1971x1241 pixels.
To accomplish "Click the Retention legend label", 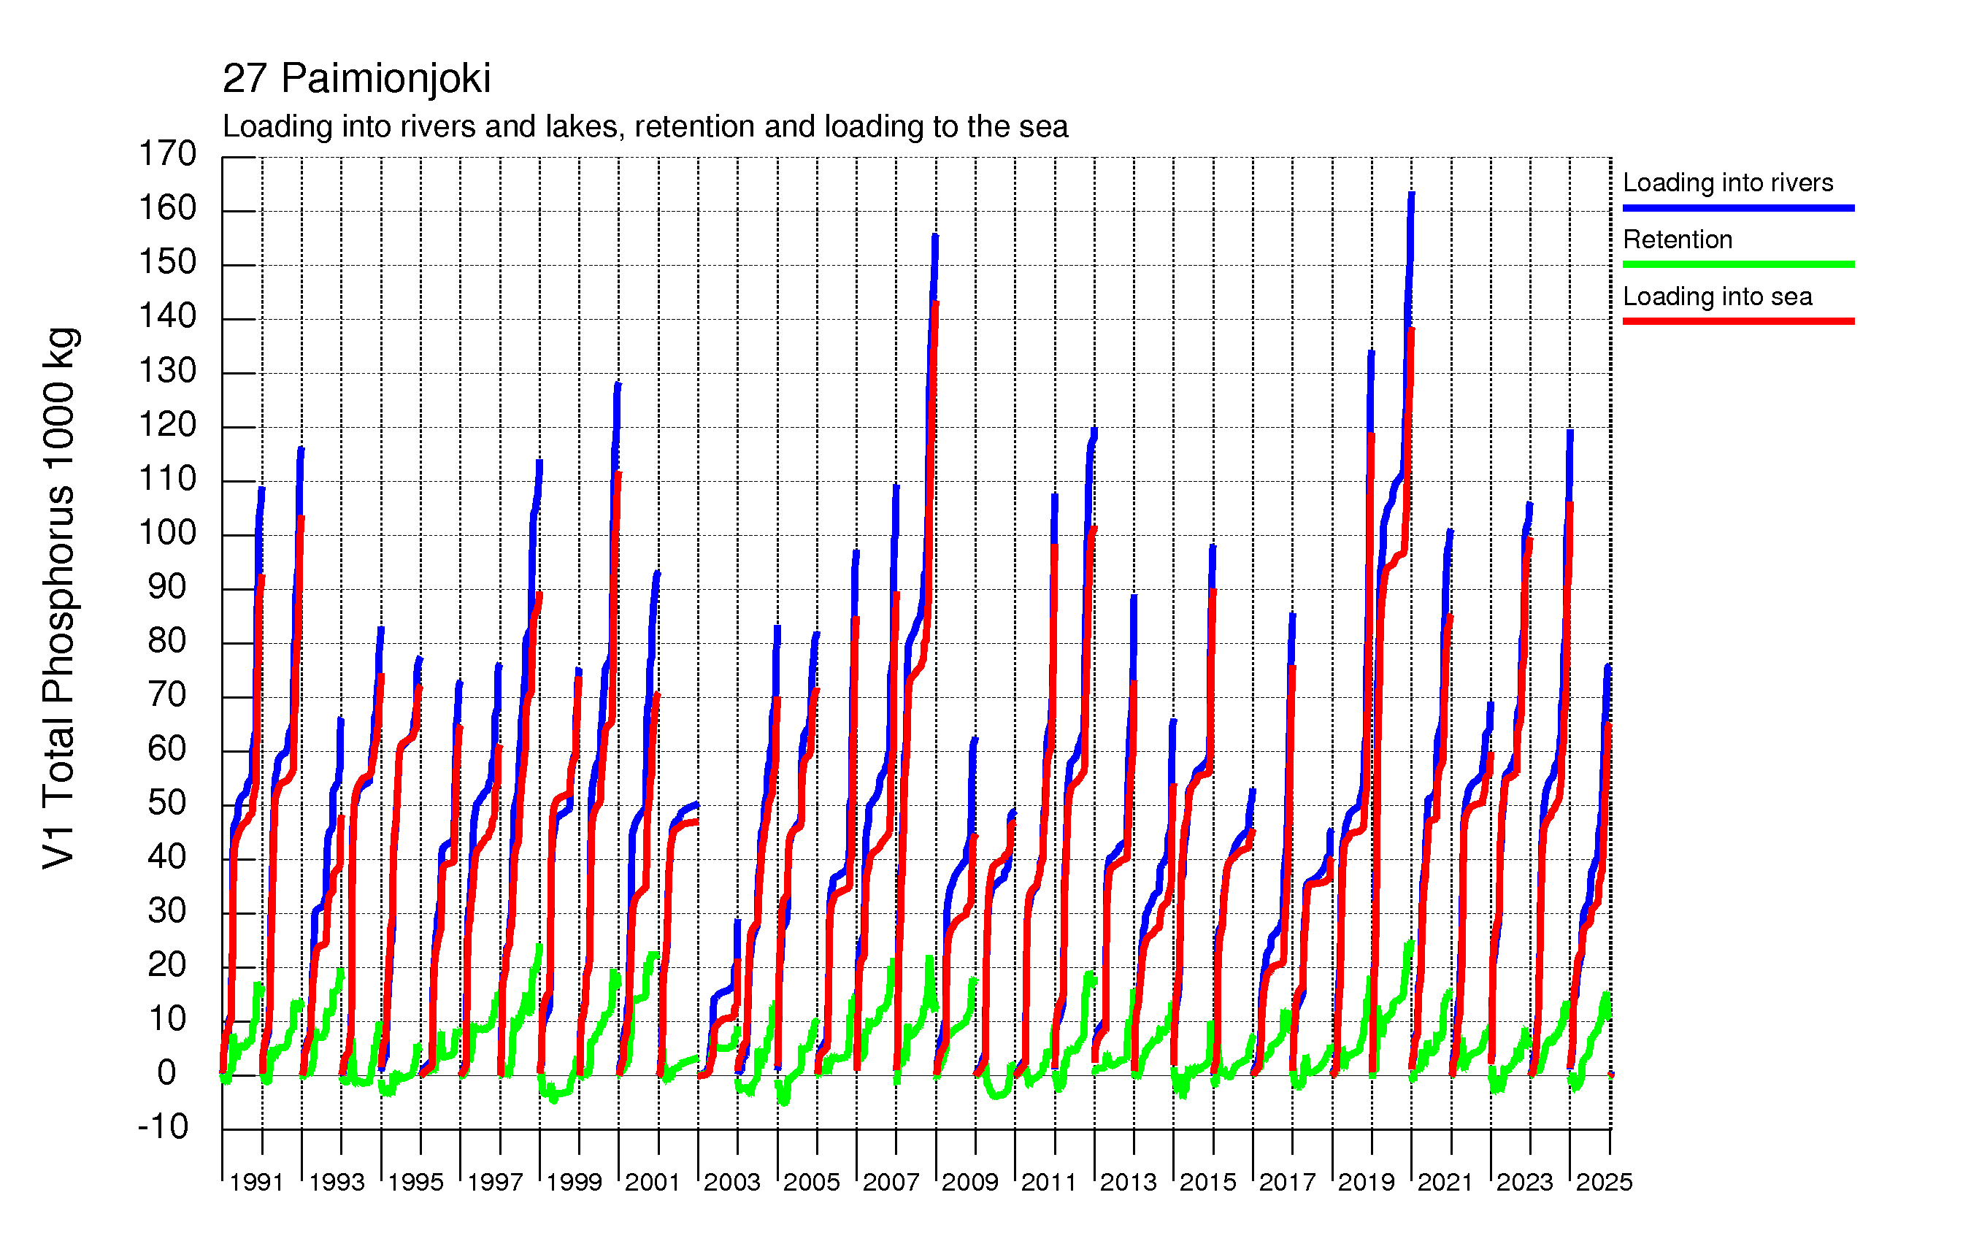I will 1677,239.
